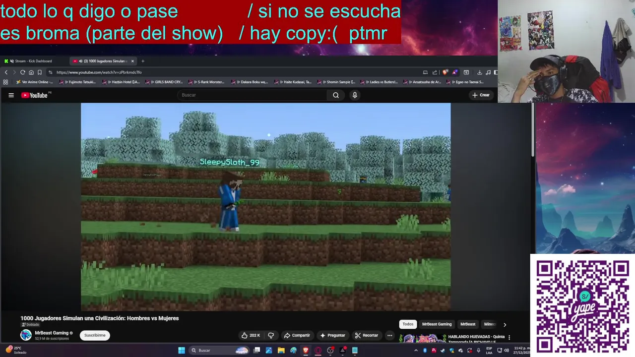Open Ladies vs Butlers bookmark

380,82
